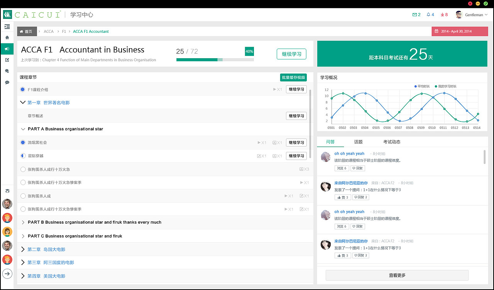Click slides icon in 流氓黑社会 row
Image resolution: width=494 pixels, height=290 pixels.
274,143
